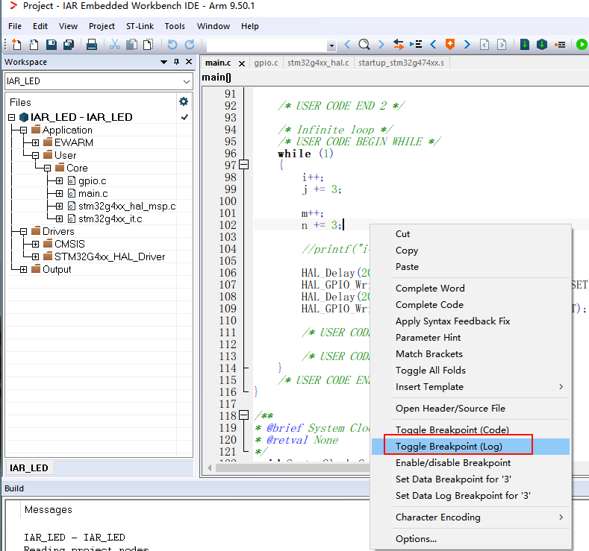Open the Project menu

(x=102, y=26)
